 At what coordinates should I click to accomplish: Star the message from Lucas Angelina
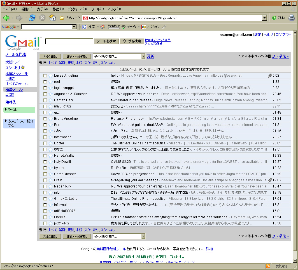click(x=50, y=76)
